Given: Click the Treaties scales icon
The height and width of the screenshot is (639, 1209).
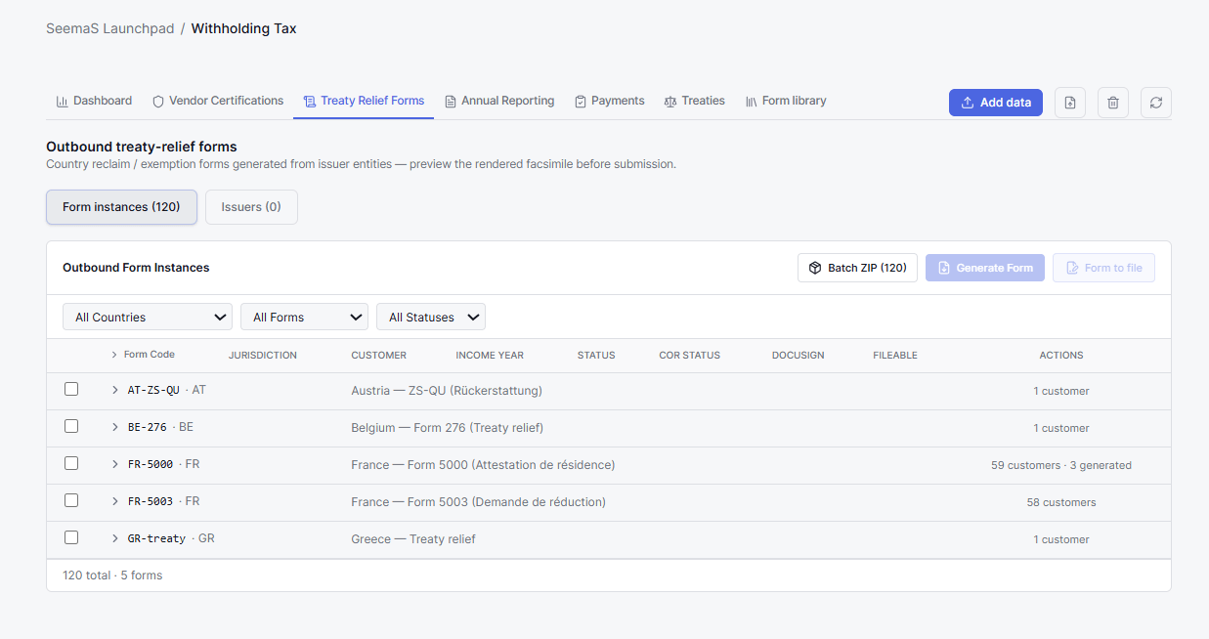Looking at the screenshot, I should coord(670,101).
